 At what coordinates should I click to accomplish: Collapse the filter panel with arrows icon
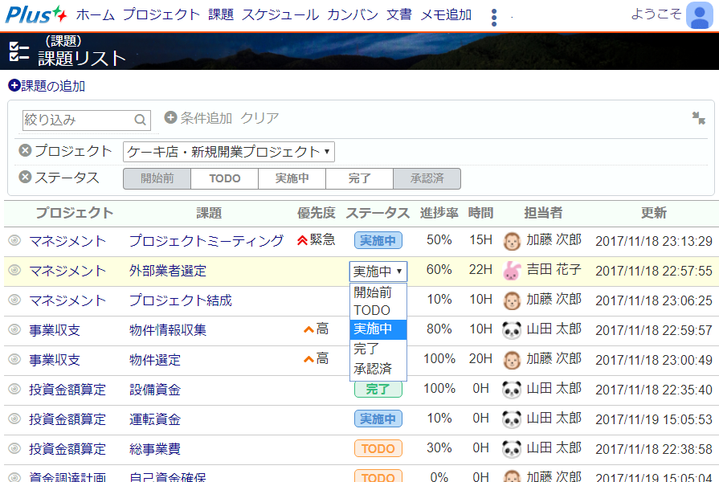tap(698, 118)
